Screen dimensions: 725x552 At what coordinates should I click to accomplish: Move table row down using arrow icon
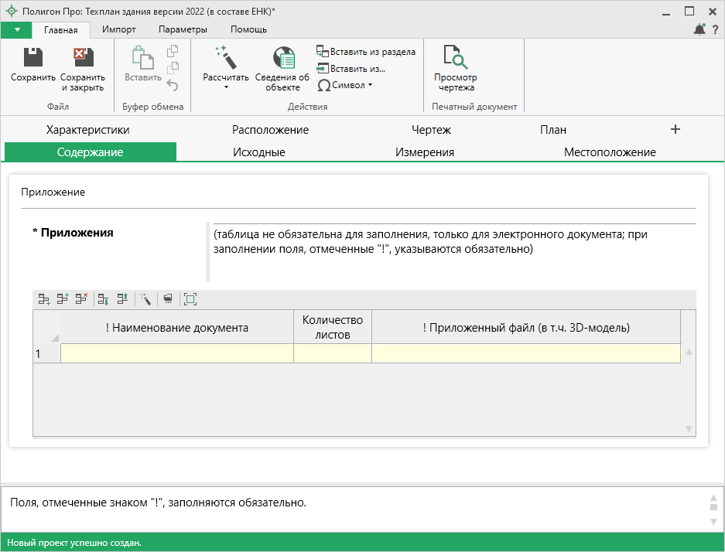pos(104,298)
